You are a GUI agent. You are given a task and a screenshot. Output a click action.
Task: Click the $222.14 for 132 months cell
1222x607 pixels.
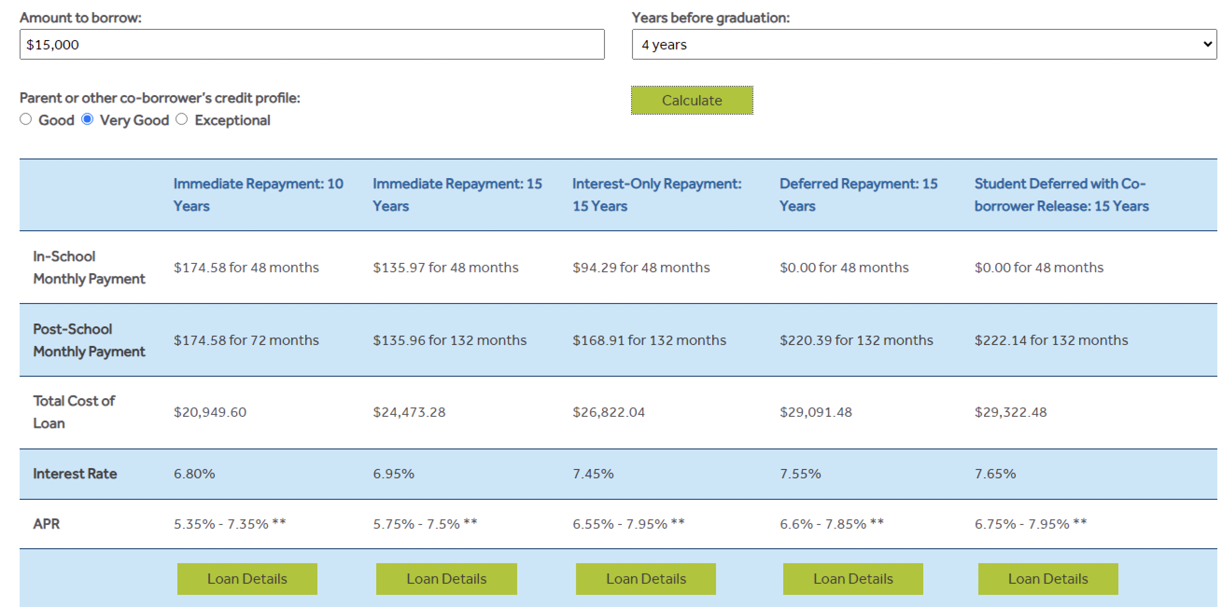(x=1051, y=340)
